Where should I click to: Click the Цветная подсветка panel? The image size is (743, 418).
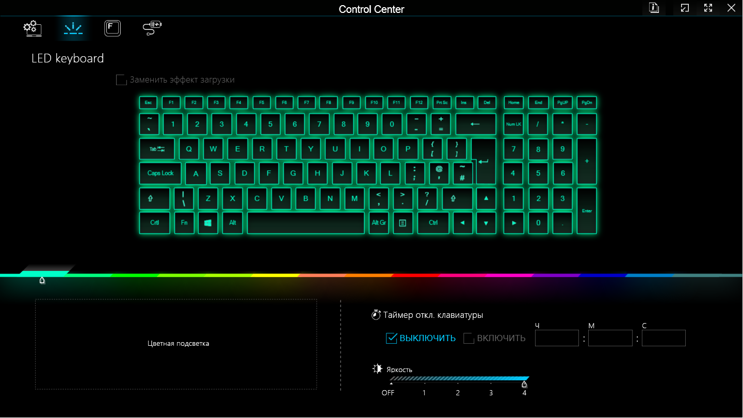[176, 344]
